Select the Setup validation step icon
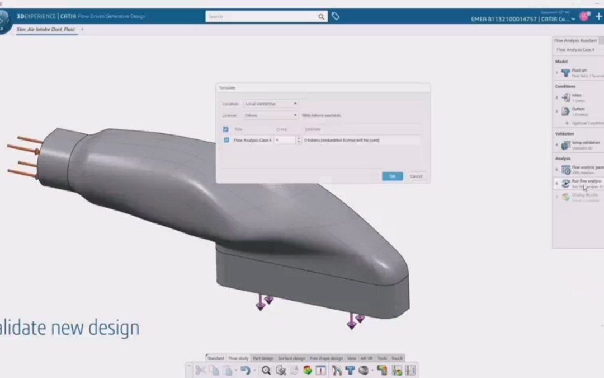The width and height of the screenshot is (604, 378). tap(565, 145)
